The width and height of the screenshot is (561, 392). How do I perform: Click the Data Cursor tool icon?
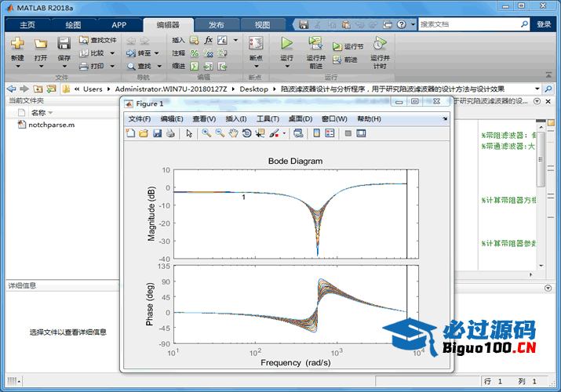pos(260,133)
